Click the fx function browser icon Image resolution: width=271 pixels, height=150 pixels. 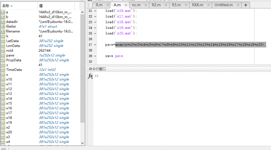tap(91, 76)
